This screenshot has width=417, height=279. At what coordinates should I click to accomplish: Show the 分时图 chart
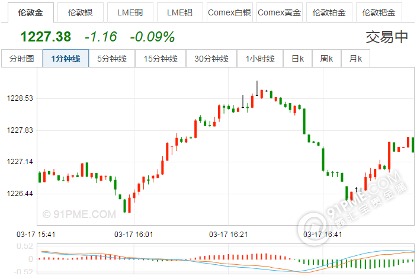click(22, 59)
